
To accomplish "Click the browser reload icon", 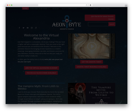I will point(86,5).
